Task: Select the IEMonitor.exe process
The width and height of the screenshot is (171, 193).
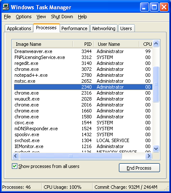Action: [x=83, y=146]
